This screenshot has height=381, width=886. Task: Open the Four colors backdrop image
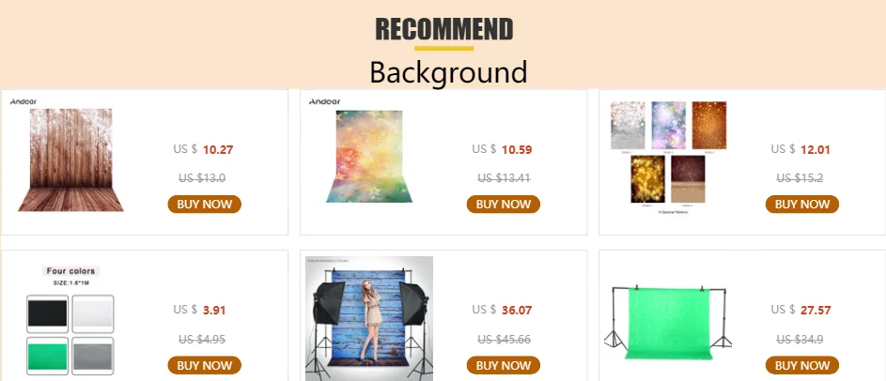70,319
